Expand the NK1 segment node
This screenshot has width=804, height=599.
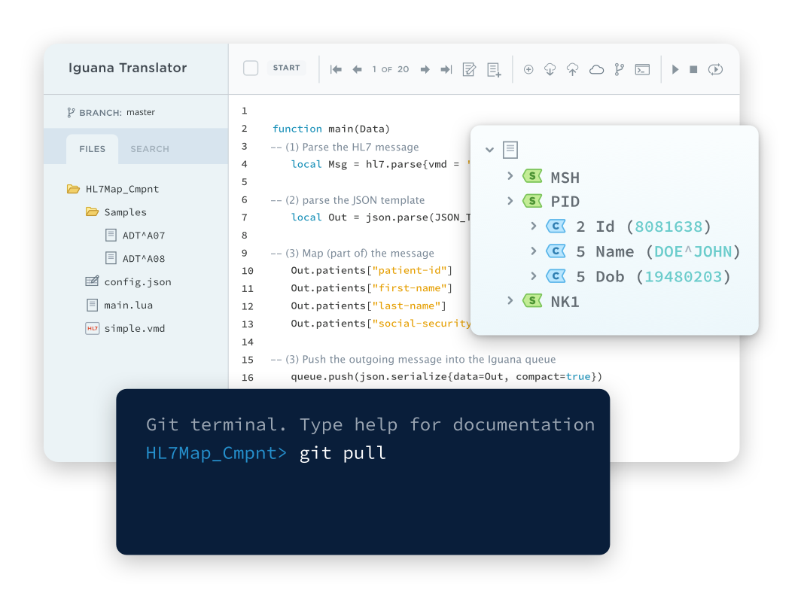[x=510, y=301]
